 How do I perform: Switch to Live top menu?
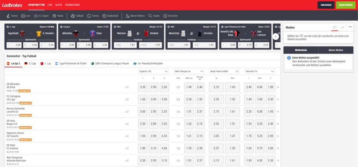click(50, 5)
